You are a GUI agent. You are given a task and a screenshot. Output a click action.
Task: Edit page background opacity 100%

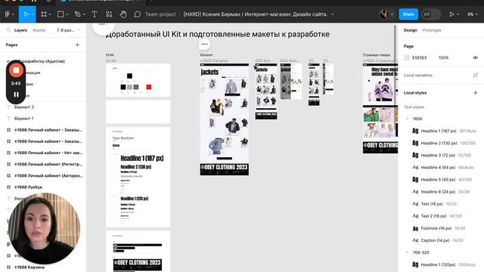tap(443, 57)
